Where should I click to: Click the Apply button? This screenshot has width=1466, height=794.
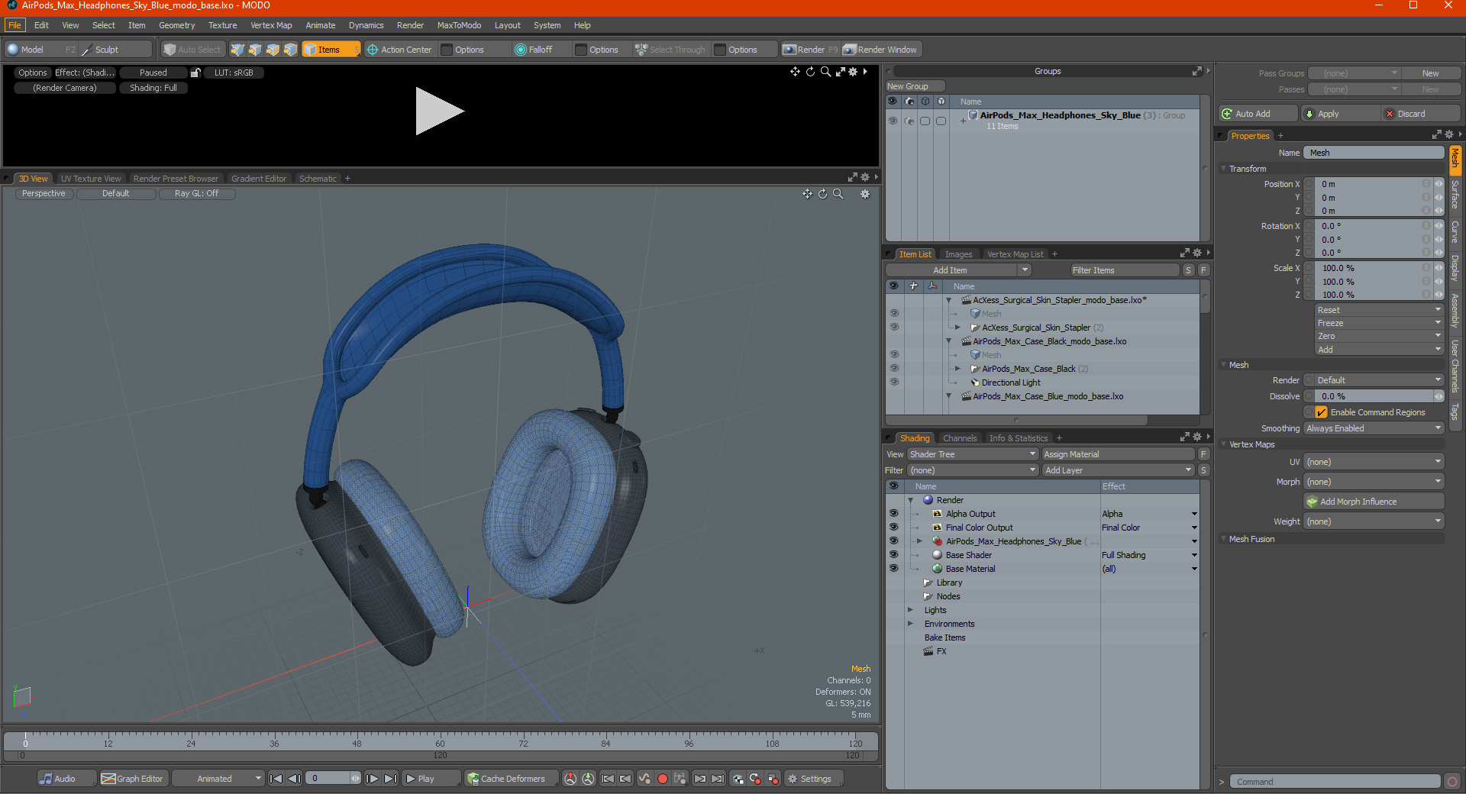coord(1342,114)
